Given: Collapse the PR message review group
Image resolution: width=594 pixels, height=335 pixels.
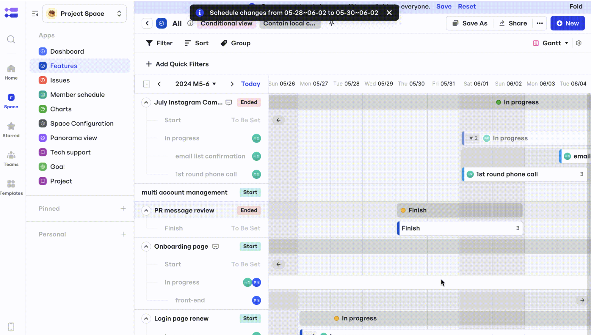Looking at the screenshot, I should (146, 210).
